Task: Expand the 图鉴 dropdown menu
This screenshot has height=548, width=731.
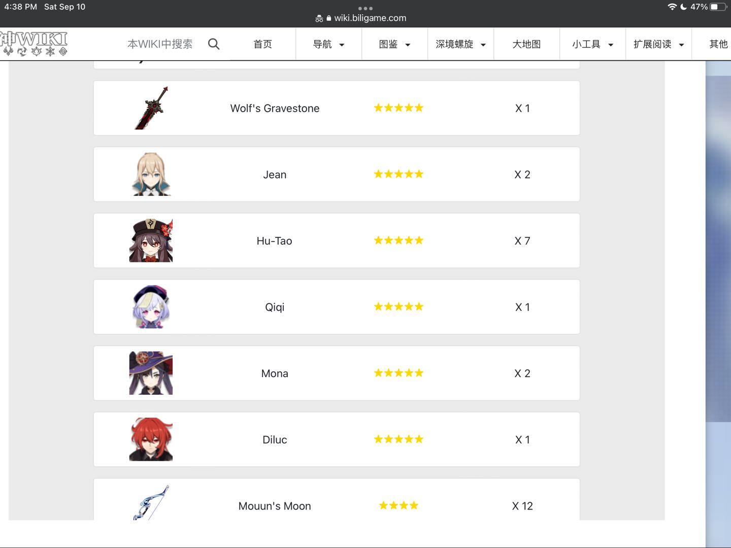Action: click(394, 44)
